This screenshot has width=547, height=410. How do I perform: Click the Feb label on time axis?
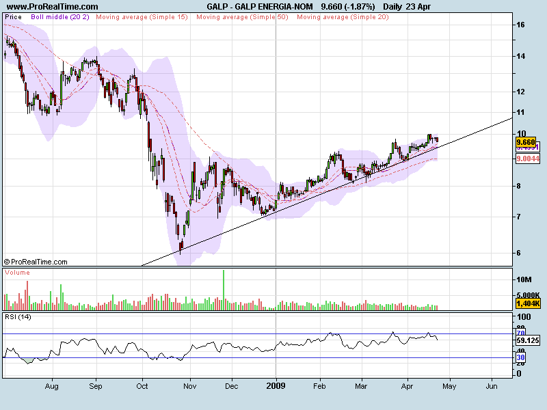319,386
